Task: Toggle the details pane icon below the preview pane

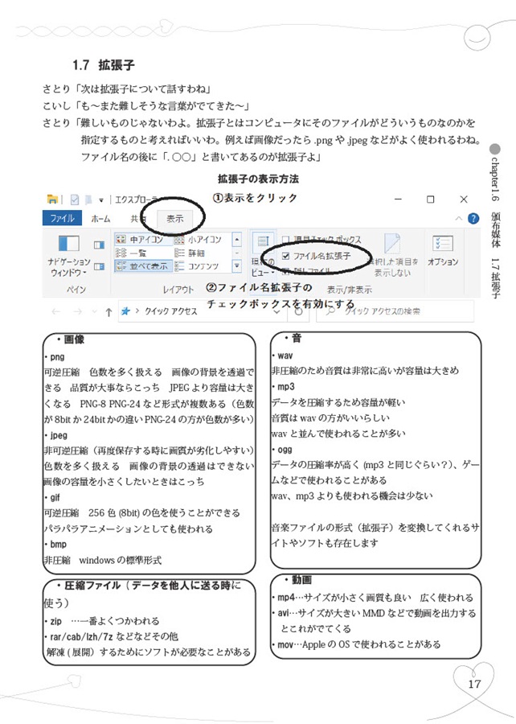Action: click(99, 266)
